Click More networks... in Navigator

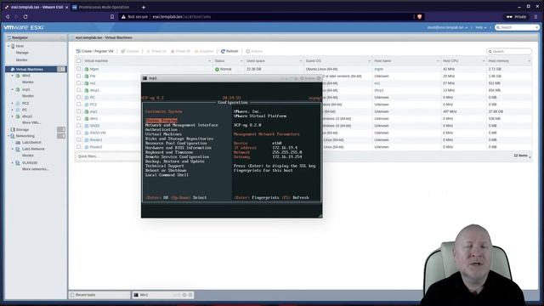[36, 169]
